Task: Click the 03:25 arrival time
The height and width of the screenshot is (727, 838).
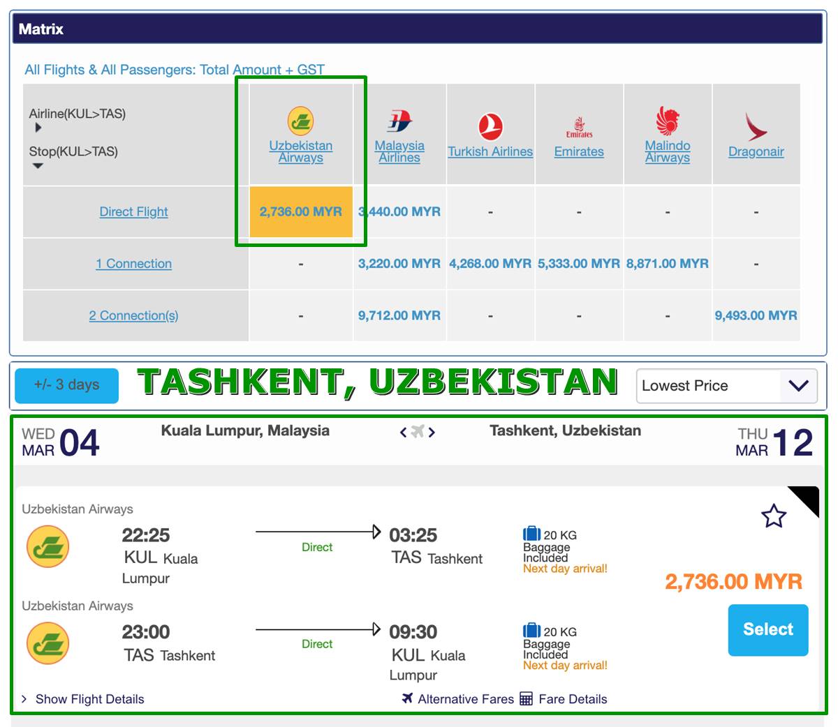Action: tap(413, 535)
